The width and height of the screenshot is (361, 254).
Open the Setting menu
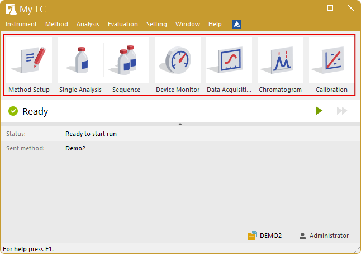point(157,24)
